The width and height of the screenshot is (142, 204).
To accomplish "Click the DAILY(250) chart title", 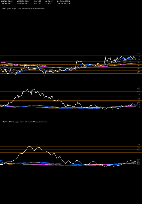I will [x=24, y=8].
